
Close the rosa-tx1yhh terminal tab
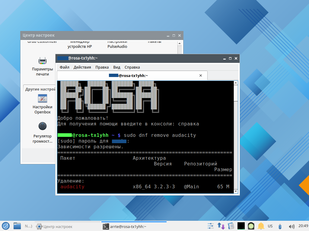pos(201,76)
